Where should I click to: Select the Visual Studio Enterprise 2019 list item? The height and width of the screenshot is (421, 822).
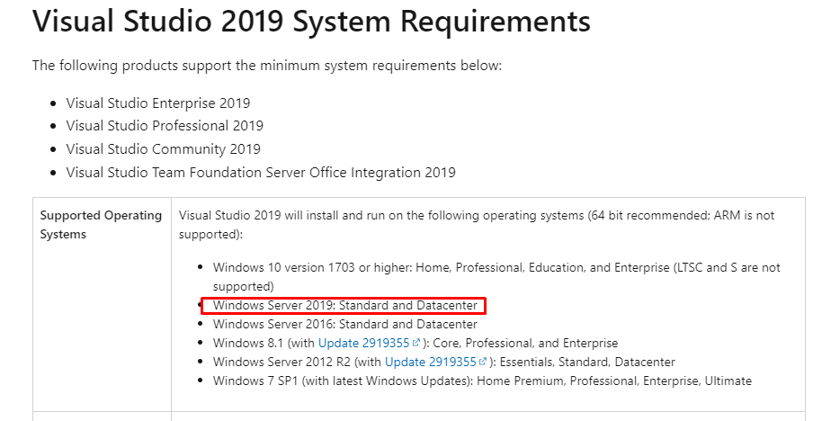[x=157, y=103]
